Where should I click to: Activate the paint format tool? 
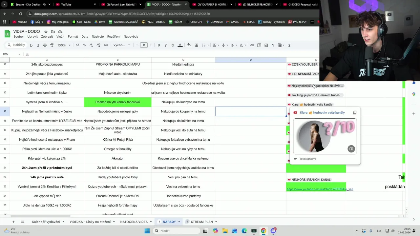52,45
